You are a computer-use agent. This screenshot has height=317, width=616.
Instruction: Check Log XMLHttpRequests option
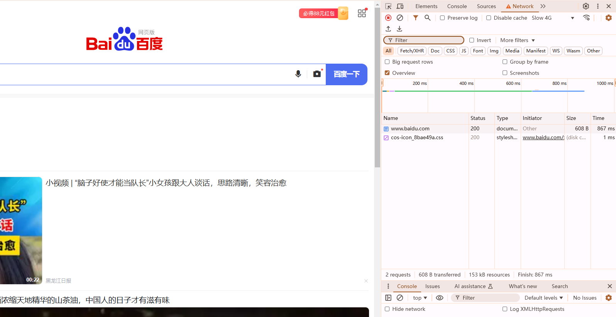(x=505, y=309)
